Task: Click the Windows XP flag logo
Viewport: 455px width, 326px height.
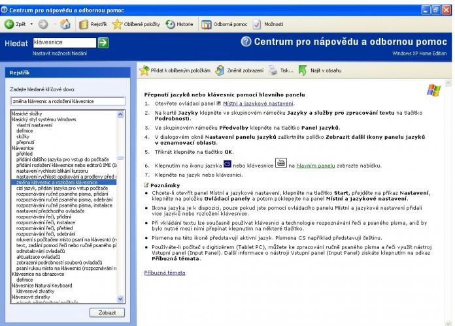Action: (433, 91)
